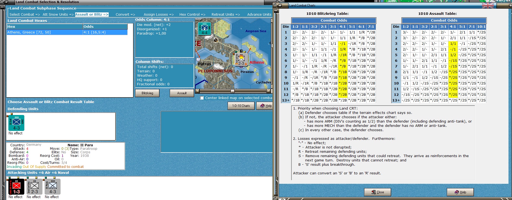
Task: Go to Att Snow Units subphase step
Action: tap(58, 15)
